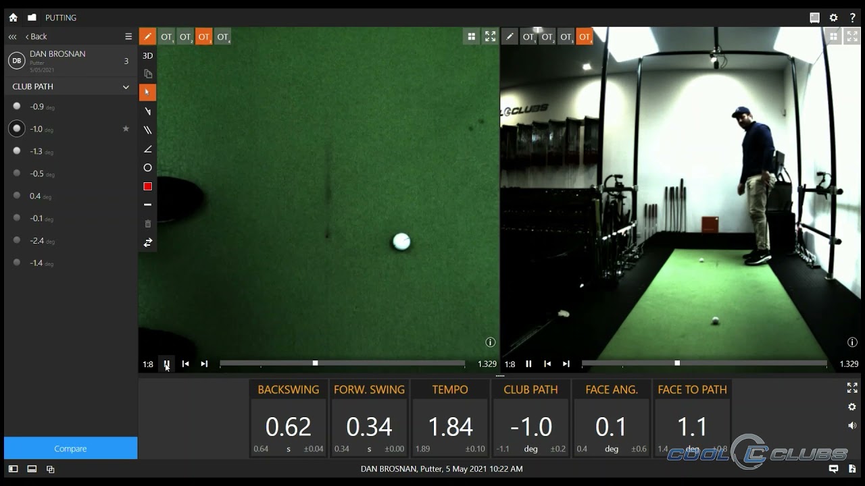
Task: Expand data tiles panel to fullscreen
Action: point(852,387)
